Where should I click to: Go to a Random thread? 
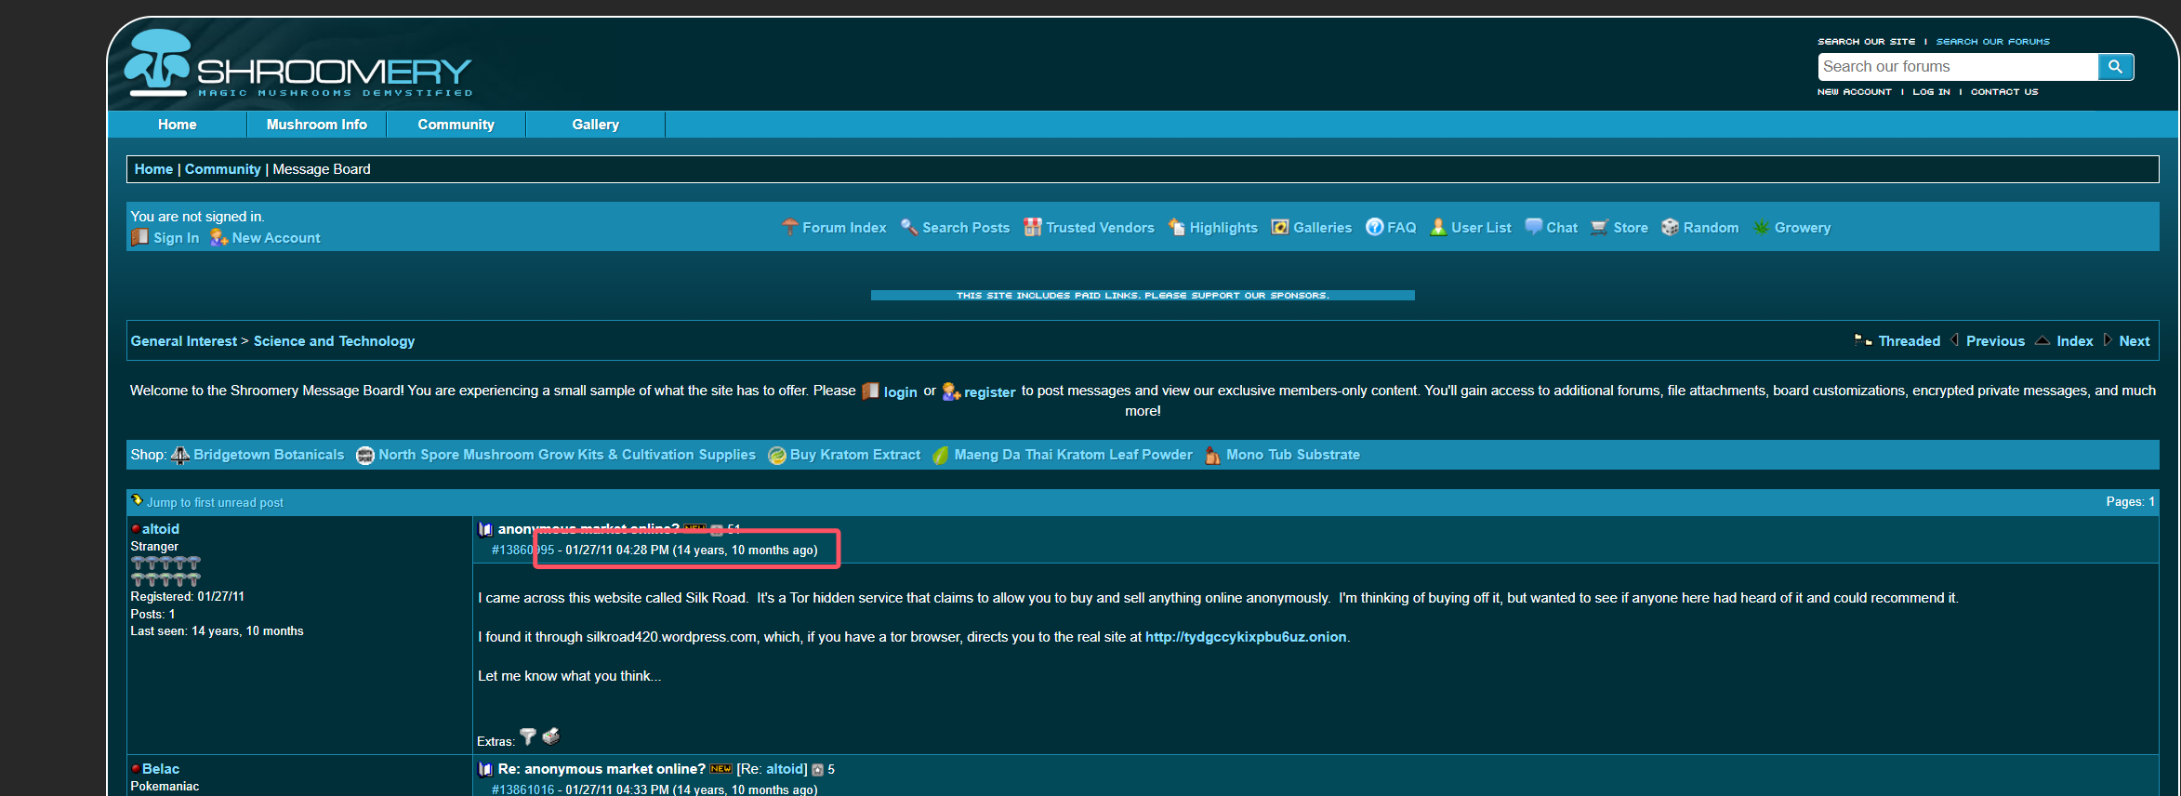1710,228
